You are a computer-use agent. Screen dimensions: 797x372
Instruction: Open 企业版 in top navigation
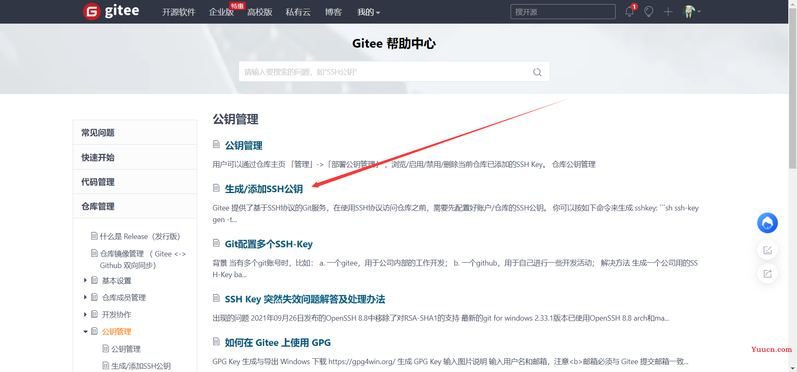(221, 12)
